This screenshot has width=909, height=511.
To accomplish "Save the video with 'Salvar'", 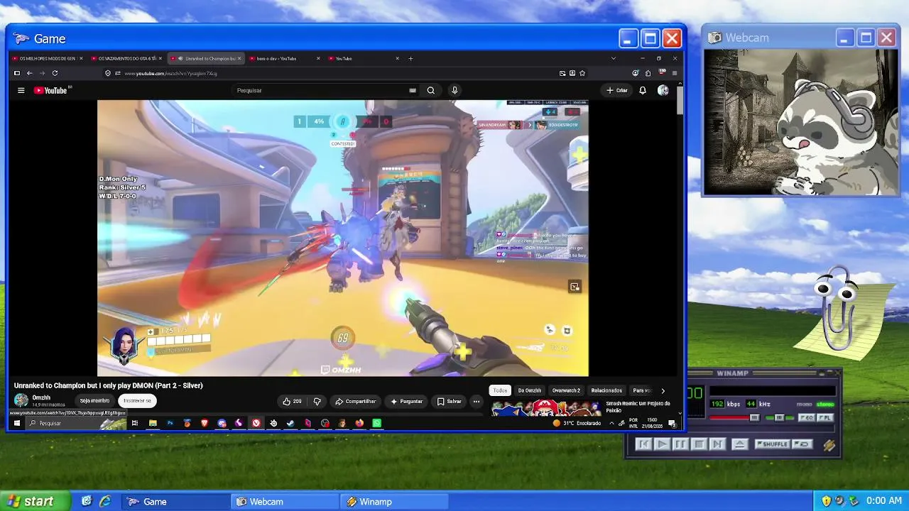I will 450,401.
